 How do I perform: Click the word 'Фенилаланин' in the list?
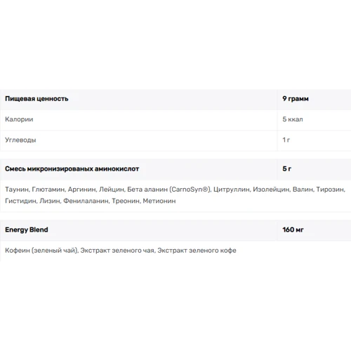pyautogui.click(x=86, y=201)
